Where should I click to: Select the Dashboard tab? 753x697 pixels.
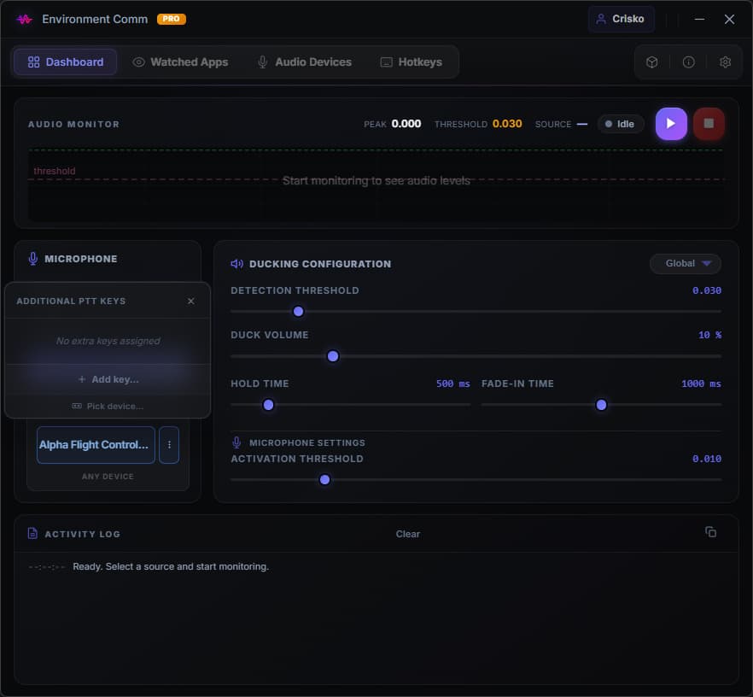click(x=65, y=62)
